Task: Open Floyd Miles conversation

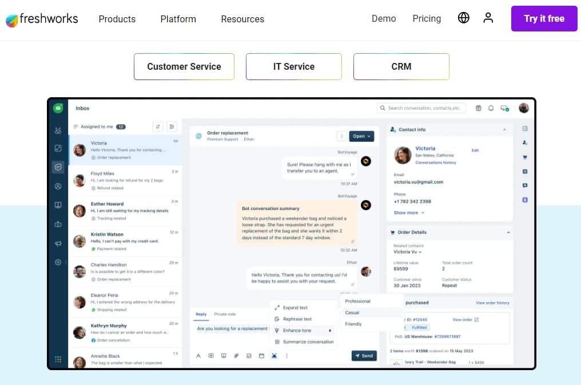Action: 126,181
